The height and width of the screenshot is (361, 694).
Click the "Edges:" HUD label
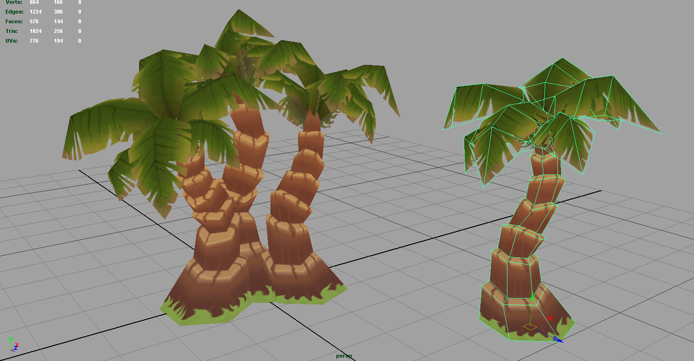tap(15, 12)
